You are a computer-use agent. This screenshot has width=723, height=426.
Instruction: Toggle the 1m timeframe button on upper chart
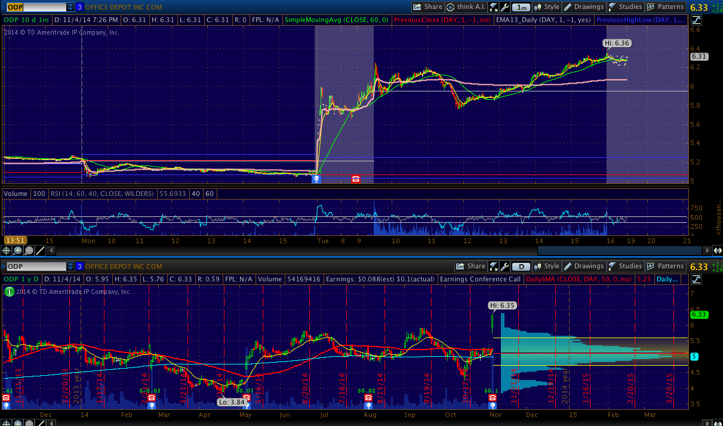521,7
